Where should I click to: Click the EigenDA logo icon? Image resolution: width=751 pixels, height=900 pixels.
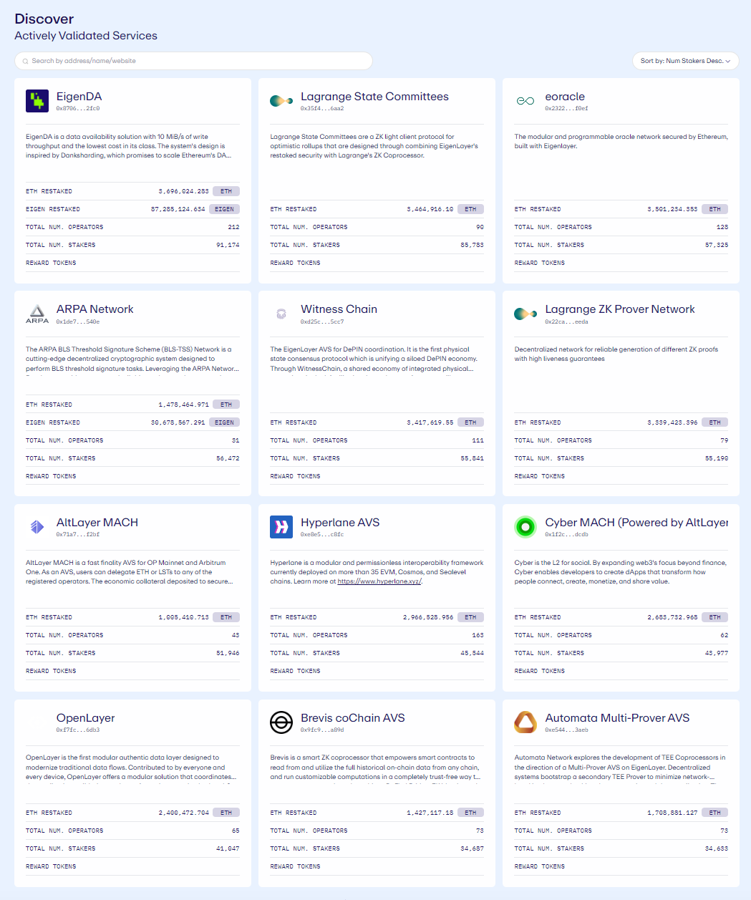coord(37,101)
